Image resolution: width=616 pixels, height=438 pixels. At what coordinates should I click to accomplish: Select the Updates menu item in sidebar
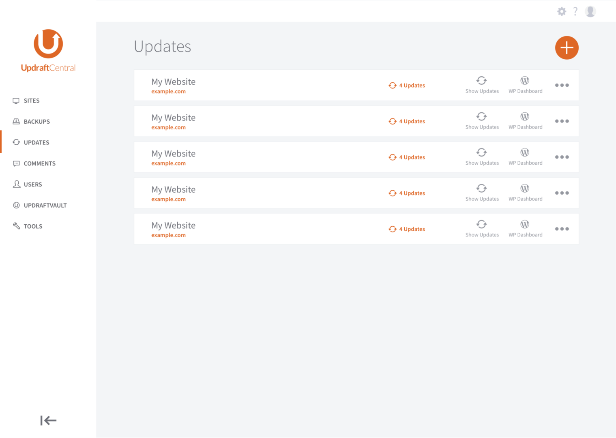coord(36,142)
